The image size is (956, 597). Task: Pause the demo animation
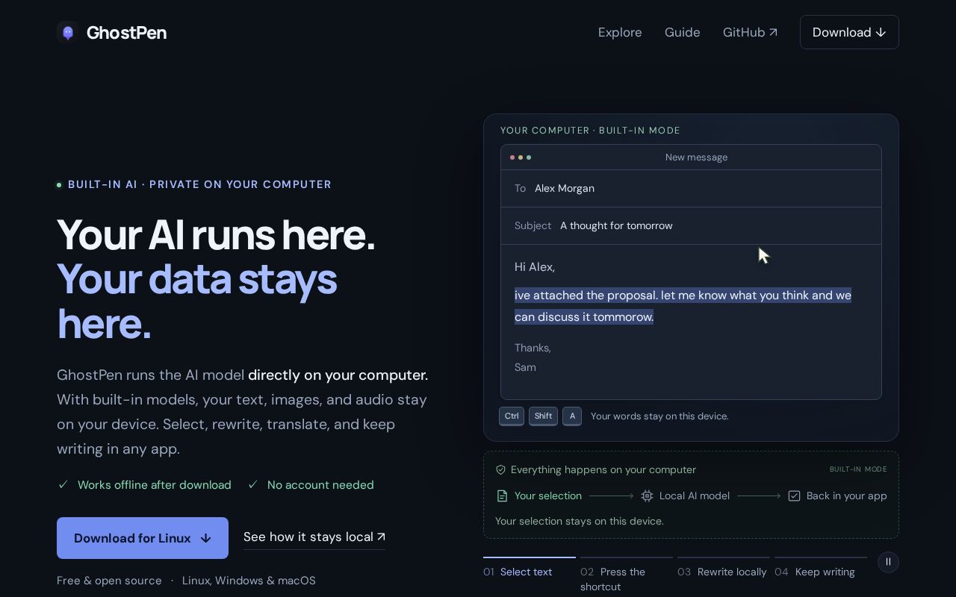(x=888, y=562)
